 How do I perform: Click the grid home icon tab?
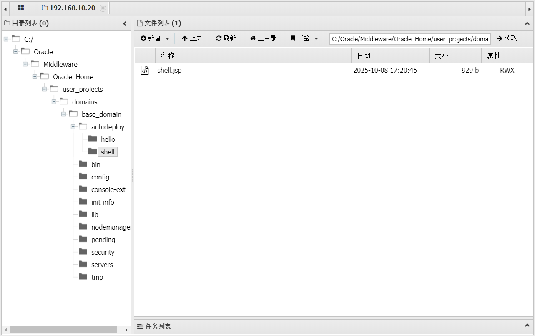pos(20,8)
